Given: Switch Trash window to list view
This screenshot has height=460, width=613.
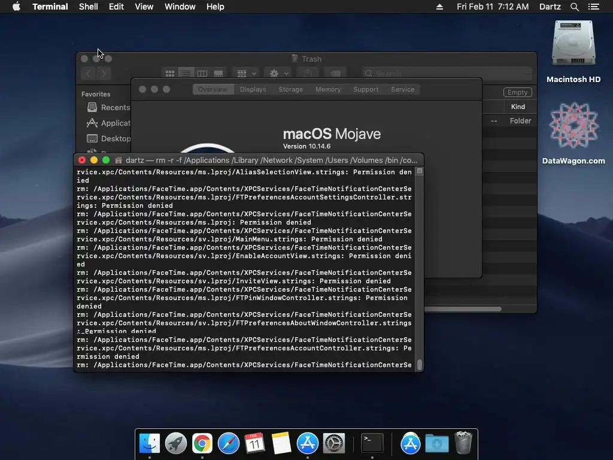Looking at the screenshot, I should pos(186,73).
